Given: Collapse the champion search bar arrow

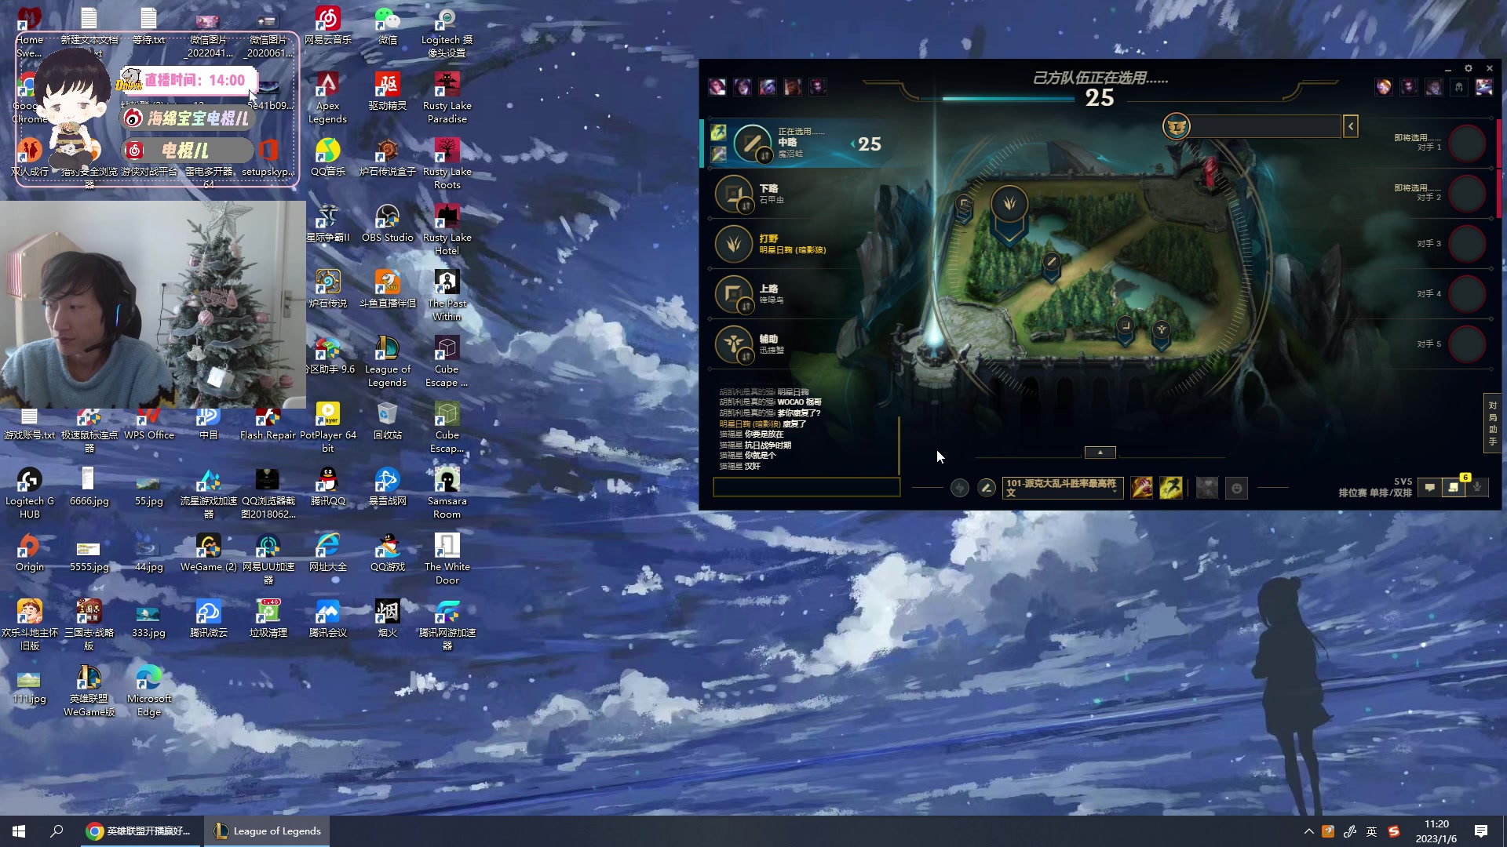Looking at the screenshot, I should (x=1351, y=126).
